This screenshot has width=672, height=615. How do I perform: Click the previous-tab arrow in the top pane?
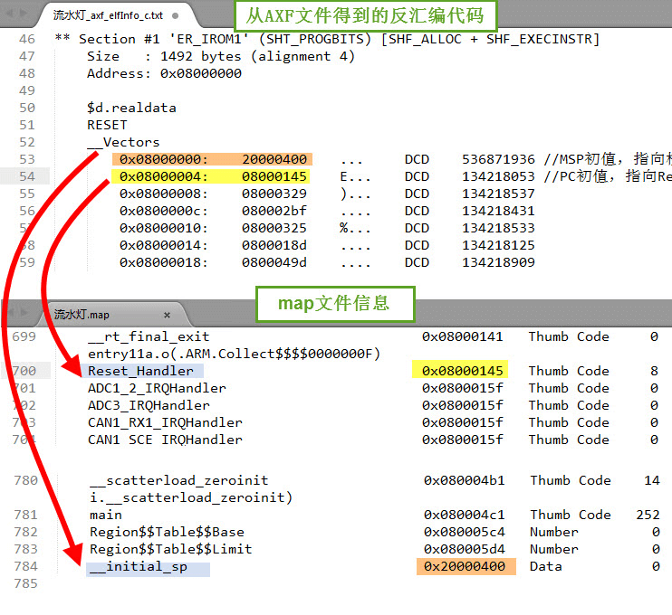(x=10, y=15)
